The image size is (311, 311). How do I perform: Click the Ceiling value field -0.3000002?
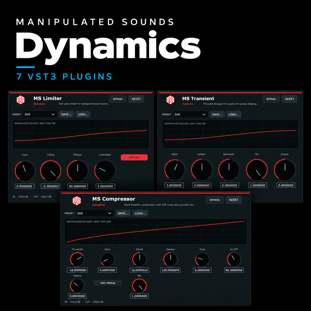coord(51,186)
